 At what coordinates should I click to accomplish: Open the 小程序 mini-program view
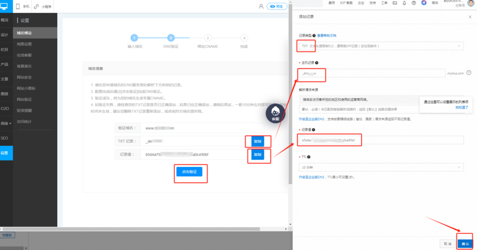[43, 7]
